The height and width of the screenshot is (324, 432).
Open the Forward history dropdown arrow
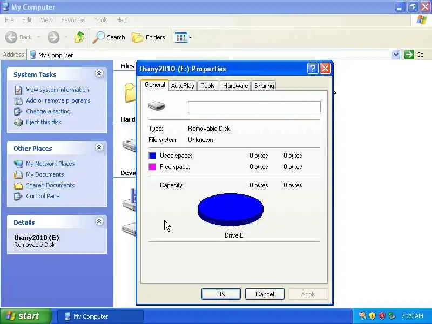click(66, 37)
